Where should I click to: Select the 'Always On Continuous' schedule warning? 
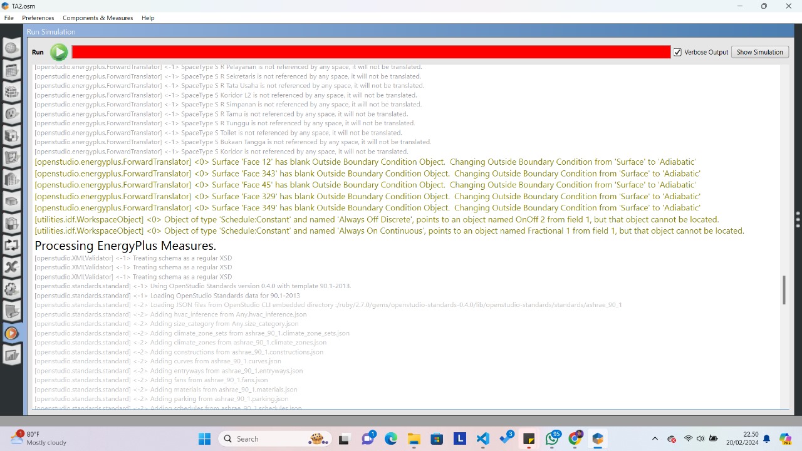pyautogui.click(x=389, y=231)
